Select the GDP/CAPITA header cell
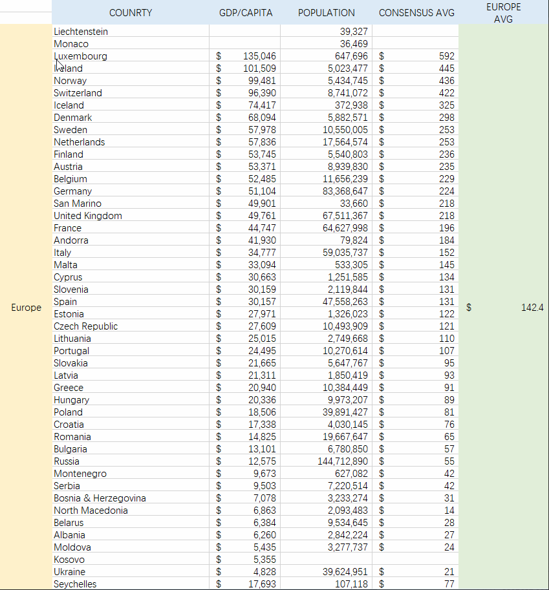 [244, 12]
